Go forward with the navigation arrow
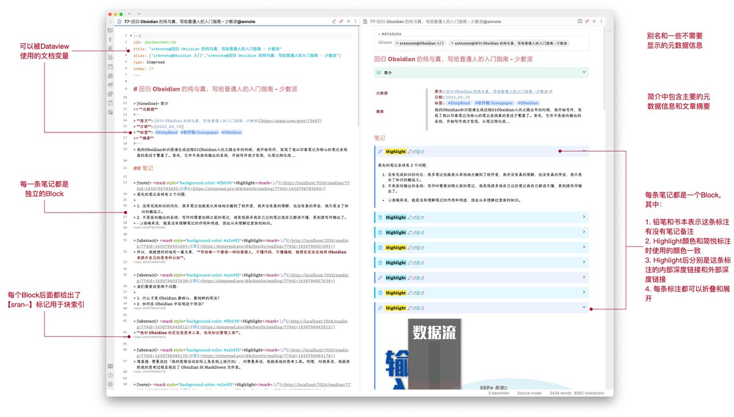 (x=139, y=13)
